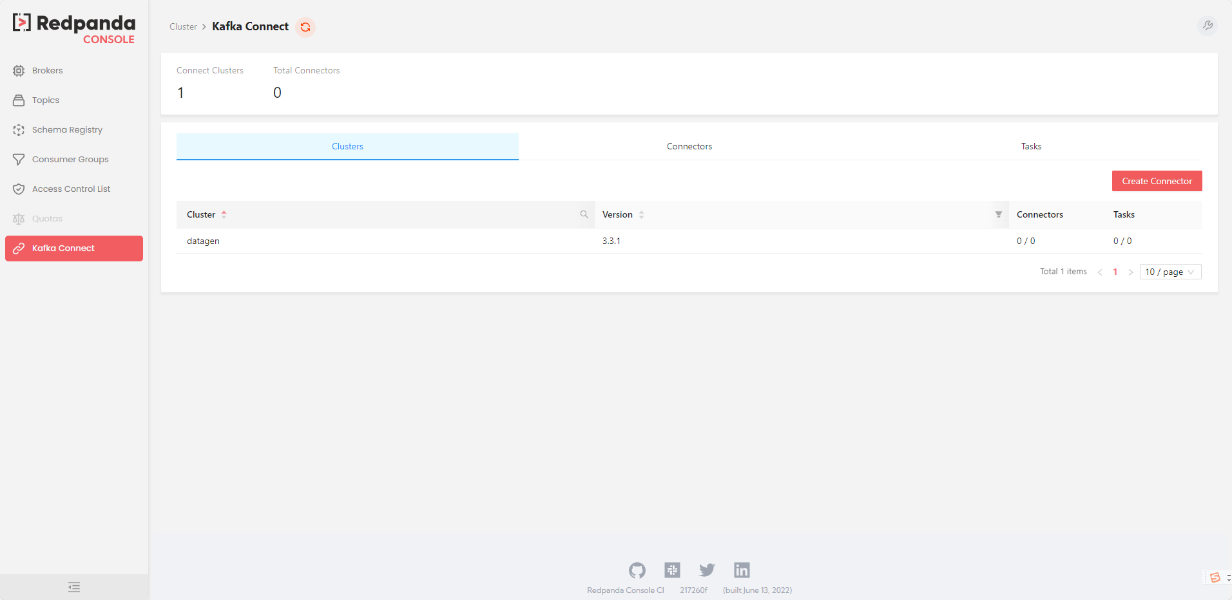This screenshot has height=600, width=1232.
Task: Open the GitHub footer link
Action: click(637, 570)
